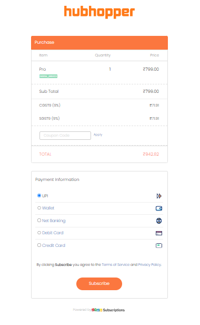Image resolution: width=200 pixels, height=325 pixels.
Task: Click the UPI fast-forward arrows icon
Action: pyautogui.click(x=159, y=196)
